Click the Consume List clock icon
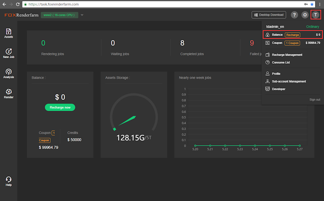Viewport: 324px width, 201px height. 267,62
